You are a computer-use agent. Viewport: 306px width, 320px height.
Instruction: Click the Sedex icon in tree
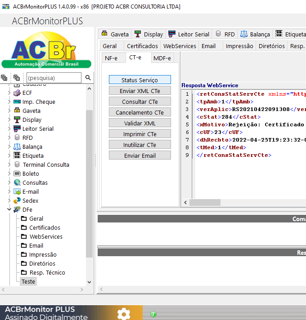(17, 200)
